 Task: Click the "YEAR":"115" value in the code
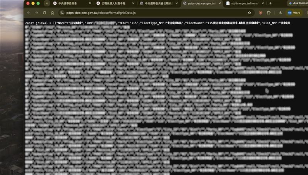coord(128,23)
